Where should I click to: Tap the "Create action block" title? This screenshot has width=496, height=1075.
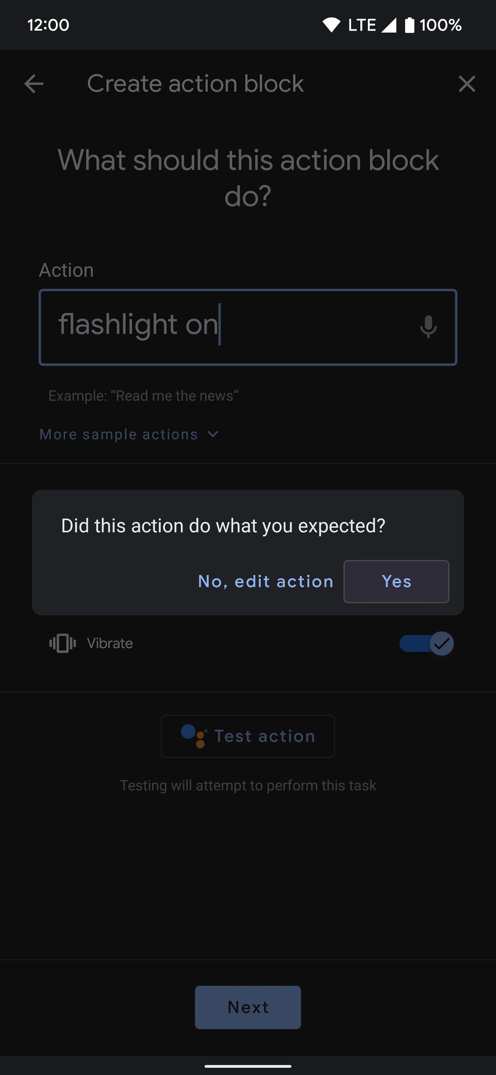click(x=195, y=84)
